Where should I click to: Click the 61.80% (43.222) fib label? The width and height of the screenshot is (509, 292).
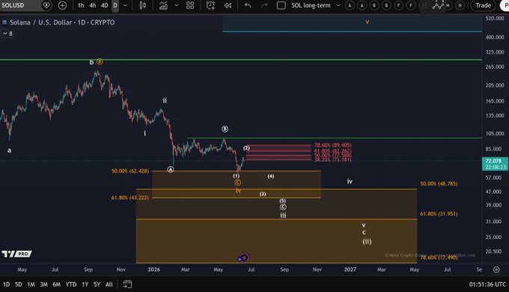coord(129,198)
